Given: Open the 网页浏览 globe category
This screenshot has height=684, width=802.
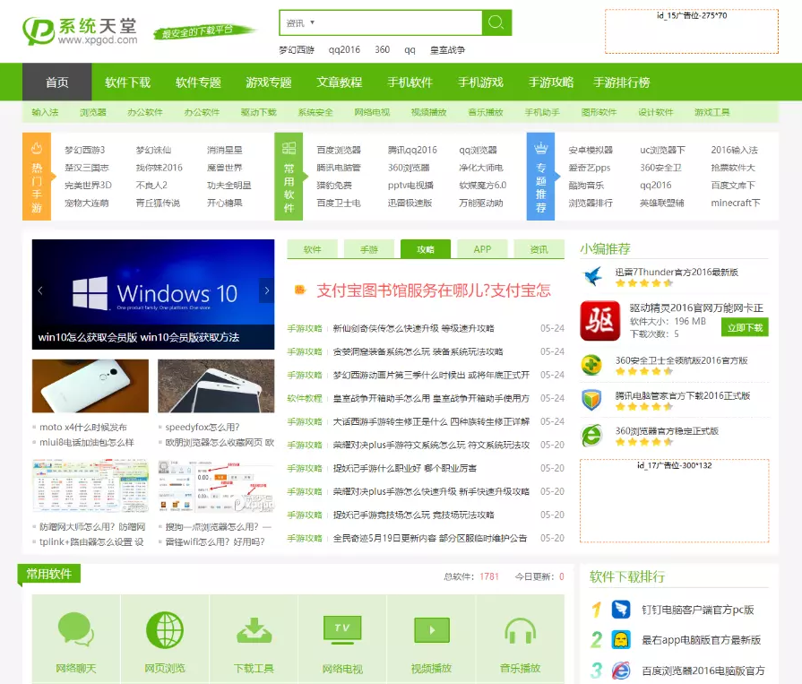Looking at the screenshot, I should pos(165,639).
